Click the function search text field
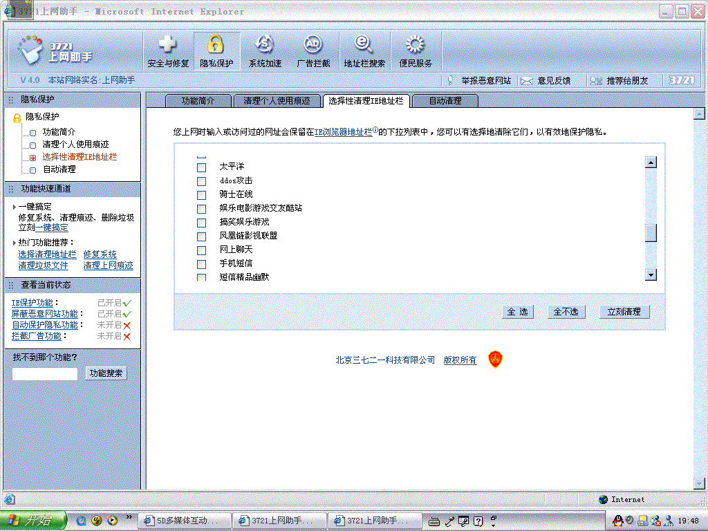708x531 pixels. [x=45, y=373]
